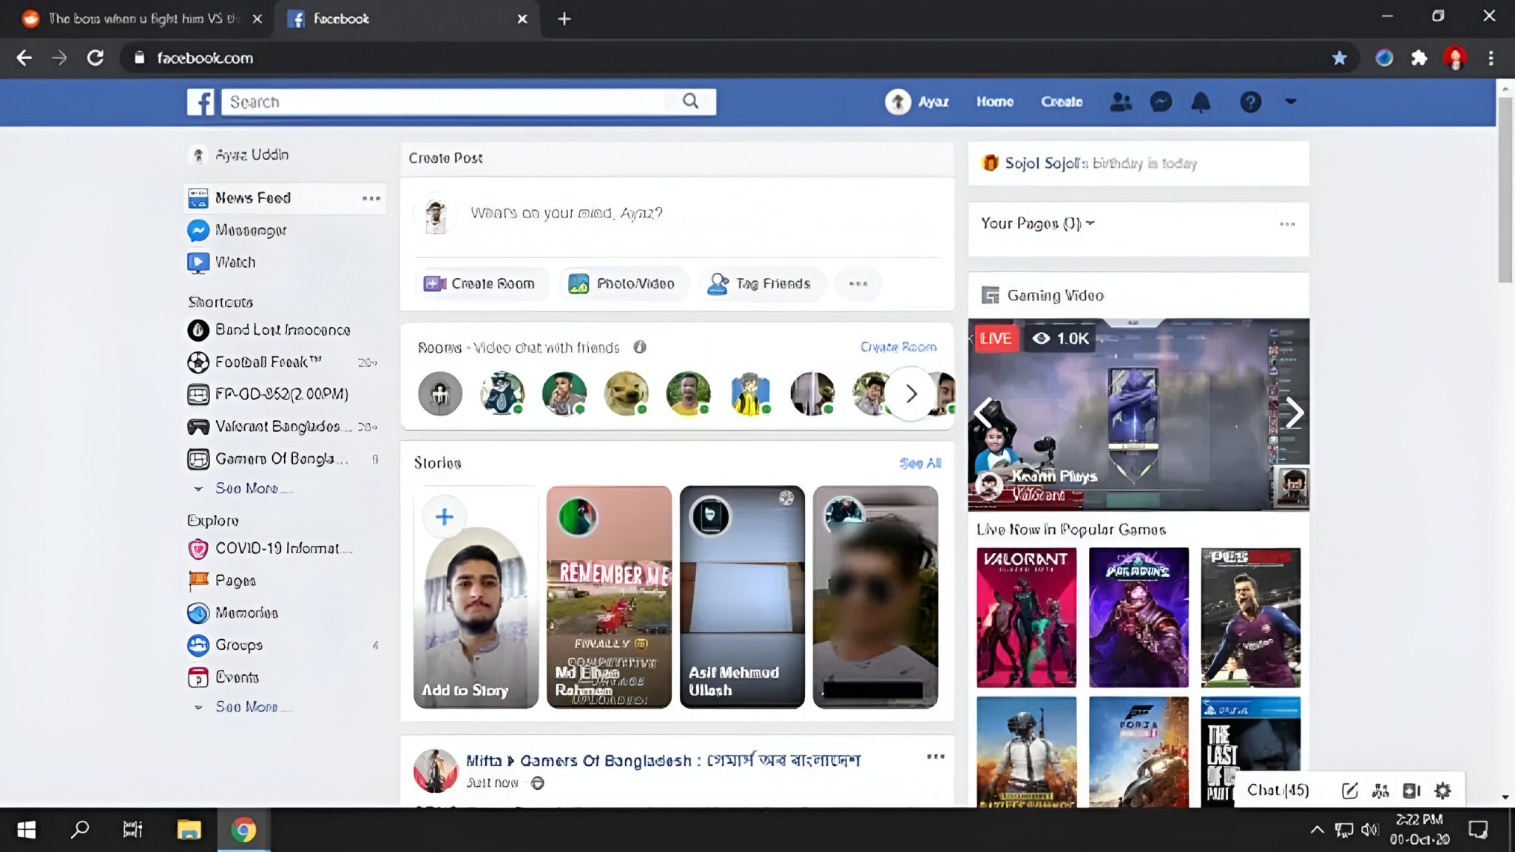The height and width of the screenshot is (852, 1515).
Task: Open News Feed options ellipsis
Action: tap(371, 198)
